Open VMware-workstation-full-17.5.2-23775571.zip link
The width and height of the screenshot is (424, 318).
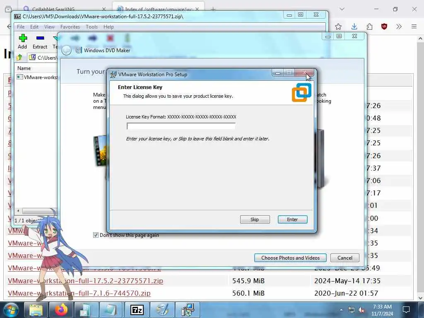85,281
